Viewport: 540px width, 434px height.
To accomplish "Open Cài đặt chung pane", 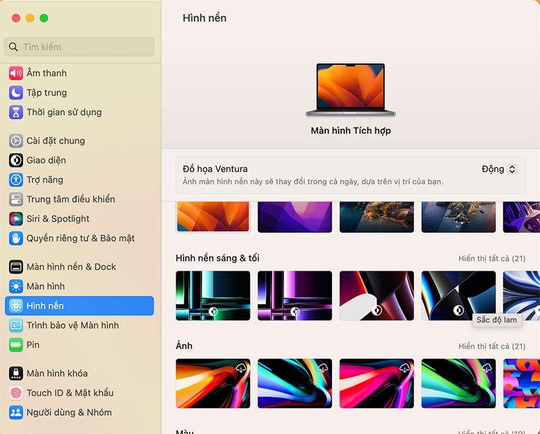I will (x=79, y=141).
